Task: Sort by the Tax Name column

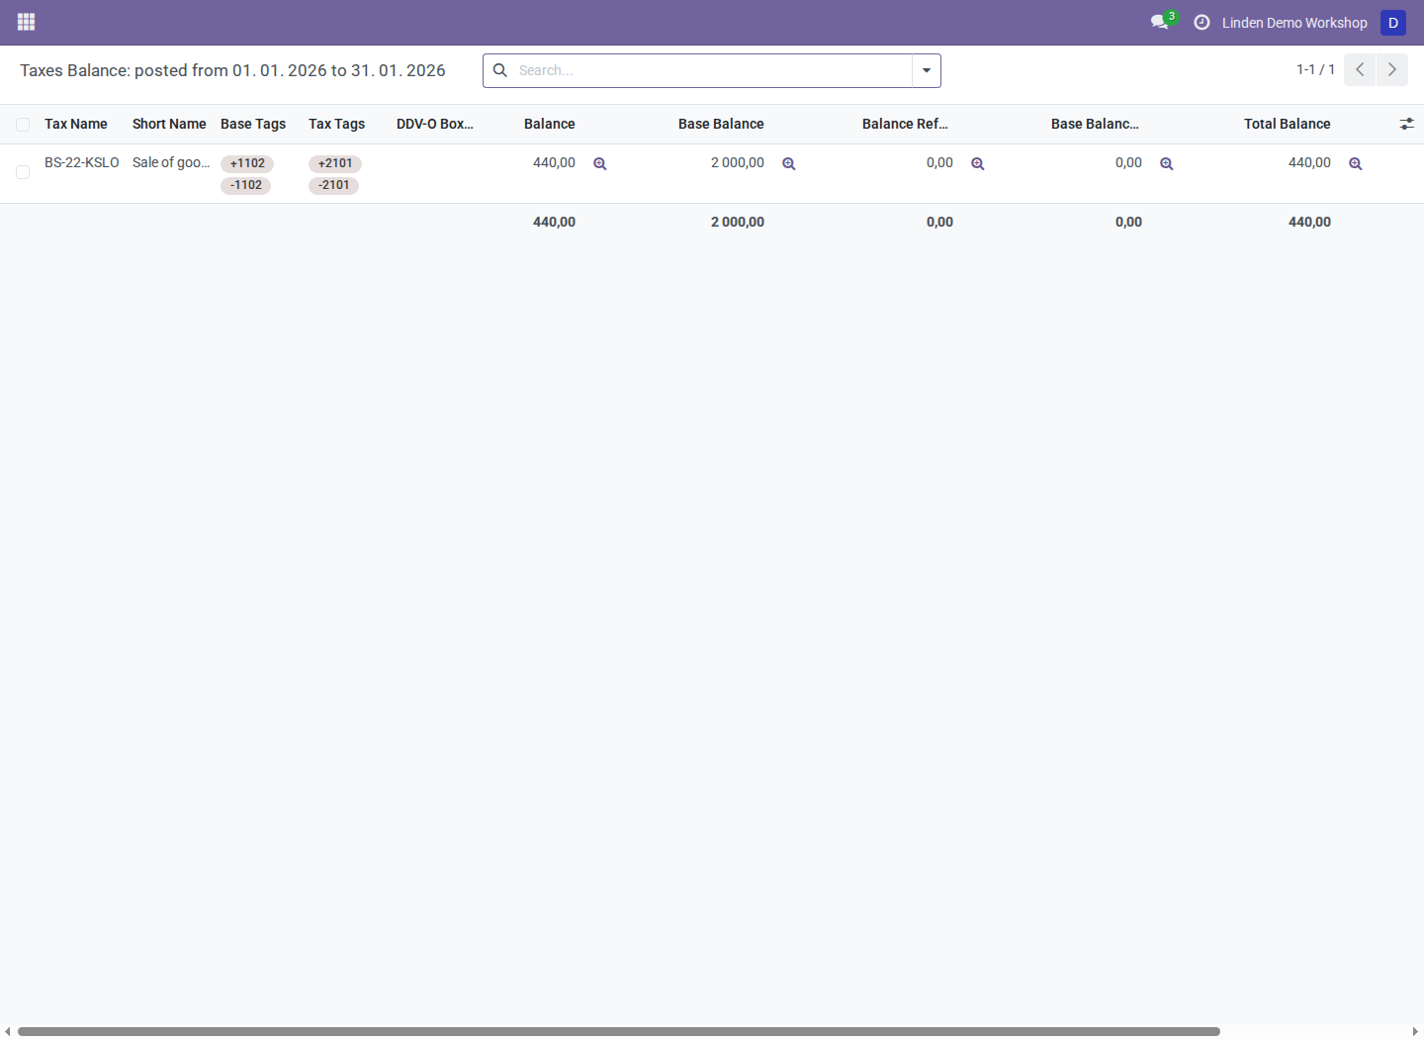Action: pos(76,124)
